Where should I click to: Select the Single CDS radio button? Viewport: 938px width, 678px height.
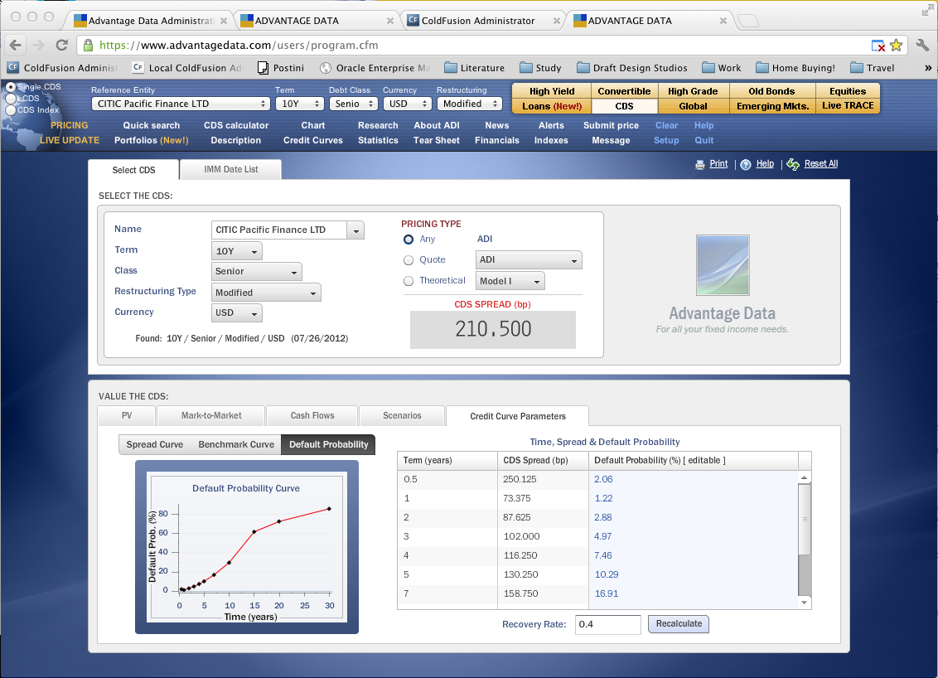10,87
